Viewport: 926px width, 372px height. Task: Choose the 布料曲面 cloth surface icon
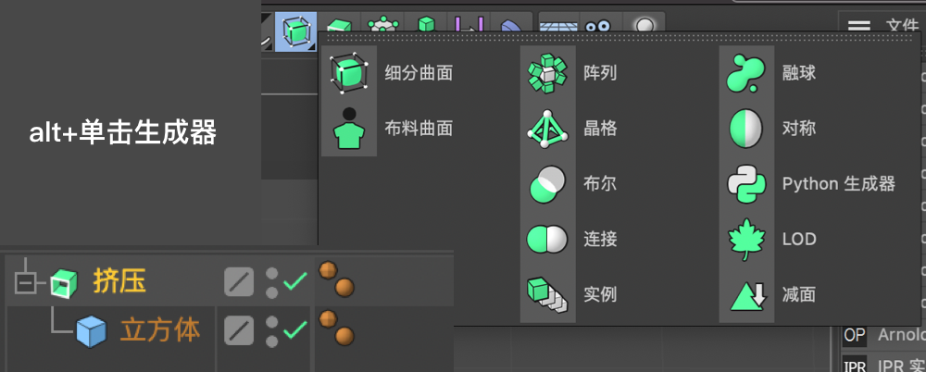(x=349, y=129)
